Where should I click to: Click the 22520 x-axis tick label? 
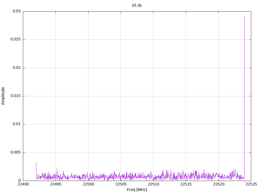pyautogui.click(x=219, y=184)
